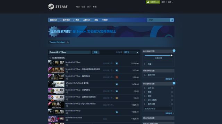This screenshot has width=222, height=124.
Task: Toggle the special offers checkbox under price slider
Action: coord(145,64)
